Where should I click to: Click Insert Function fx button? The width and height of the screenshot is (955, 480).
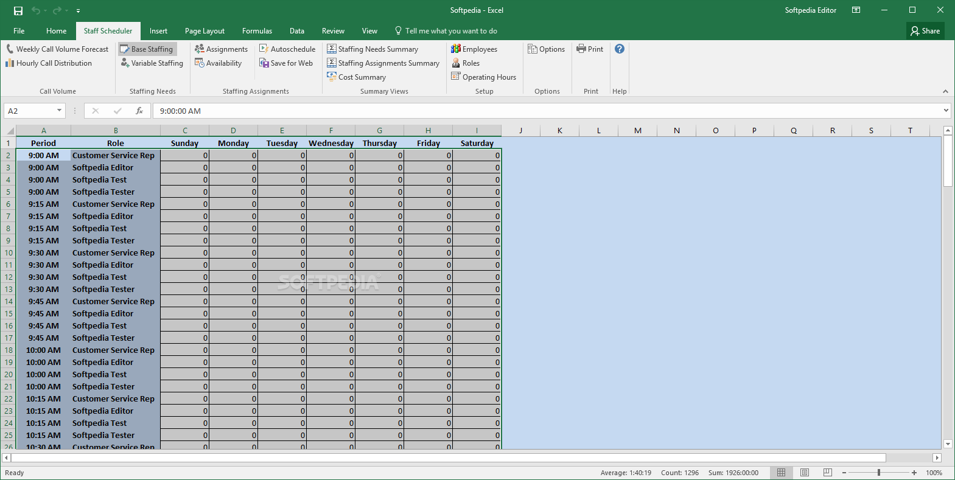pyautogui.click(x=139, y=111)
